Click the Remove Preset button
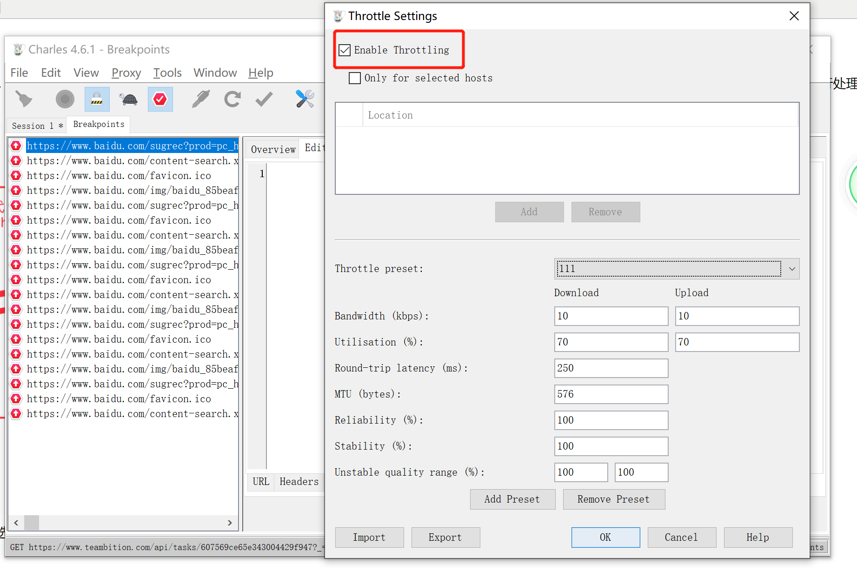 [614, 499]
